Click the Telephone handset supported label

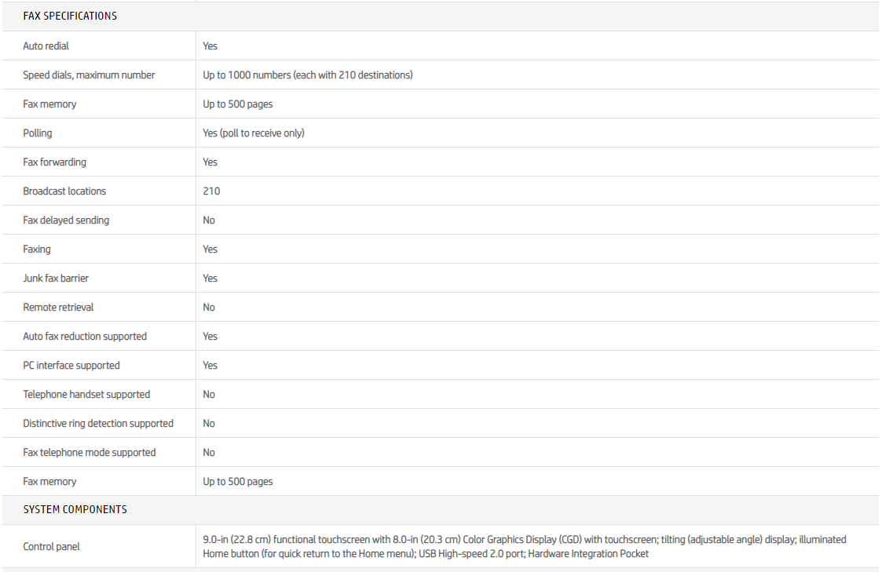pos(86,395)
